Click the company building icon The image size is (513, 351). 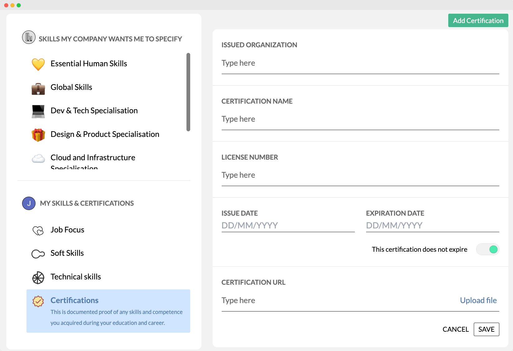[x=29, y=37]
